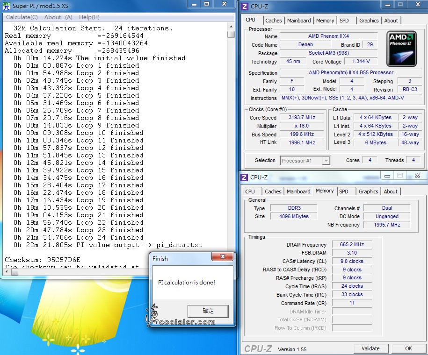The width and height of the screenshot is (428, 355).
Task: Open the About...(A) menu in Super PI
Action: point(58,17)
